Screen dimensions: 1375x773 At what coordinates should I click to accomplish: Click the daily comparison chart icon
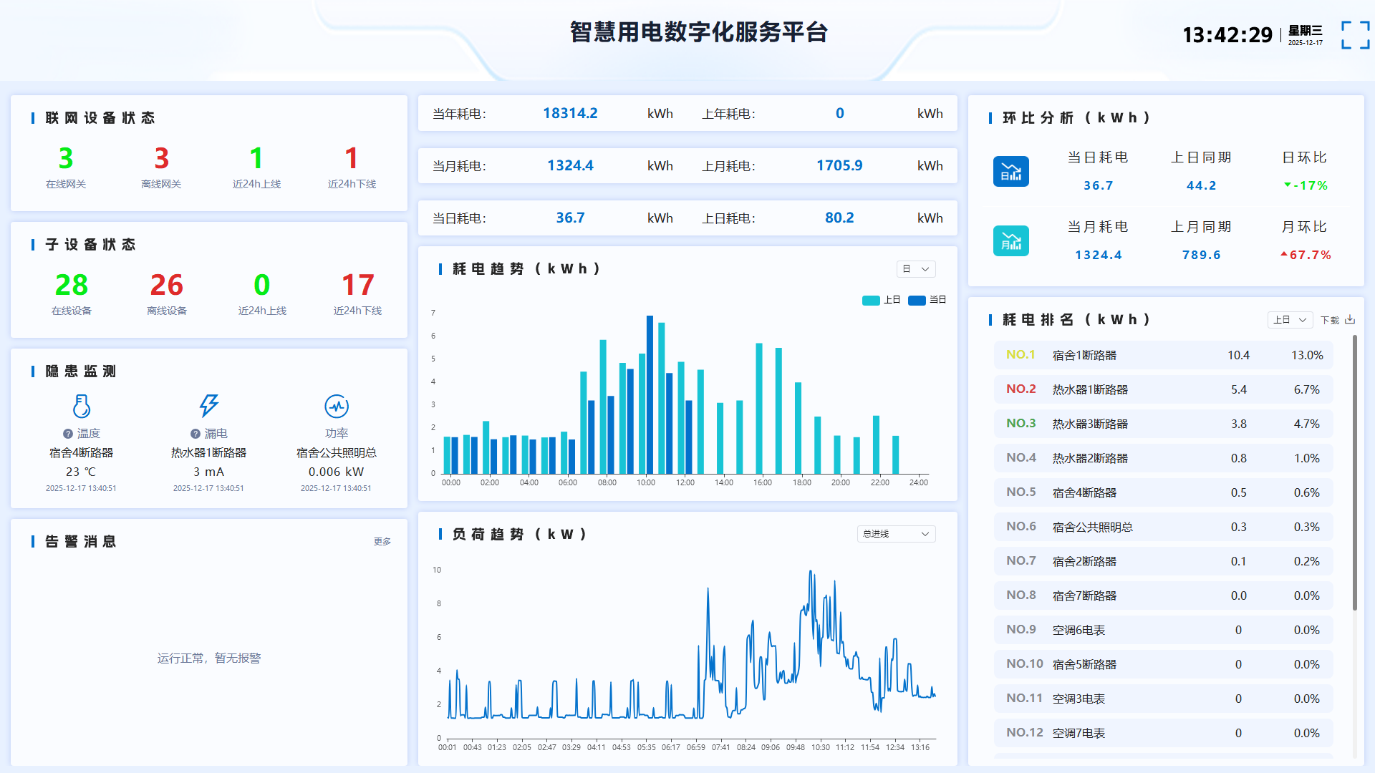tap(1010, 172)
